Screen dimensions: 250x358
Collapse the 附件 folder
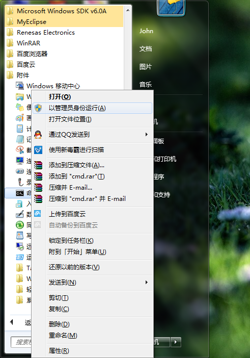coord(64,75)
